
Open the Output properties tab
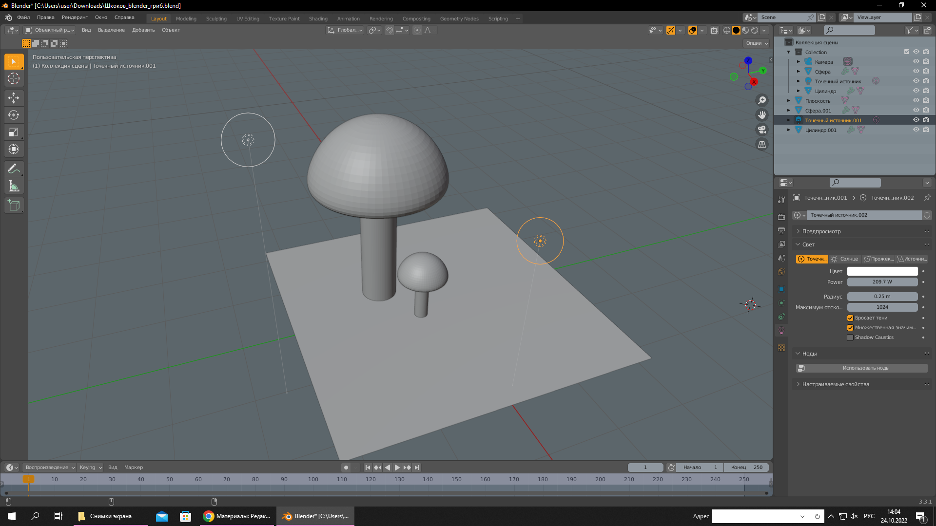coord(781,230)
